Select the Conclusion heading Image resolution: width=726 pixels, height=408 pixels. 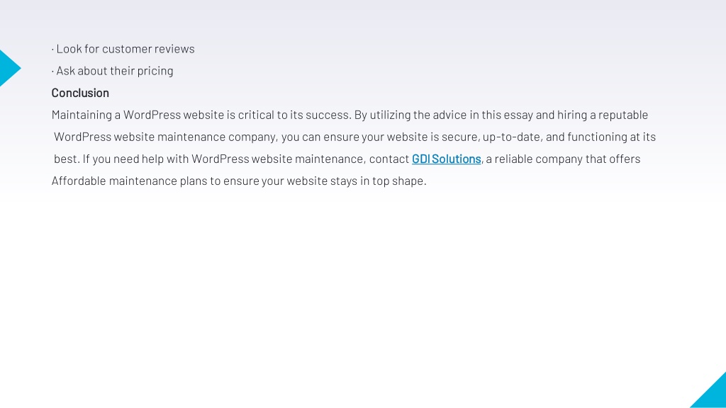pos(80,93)
